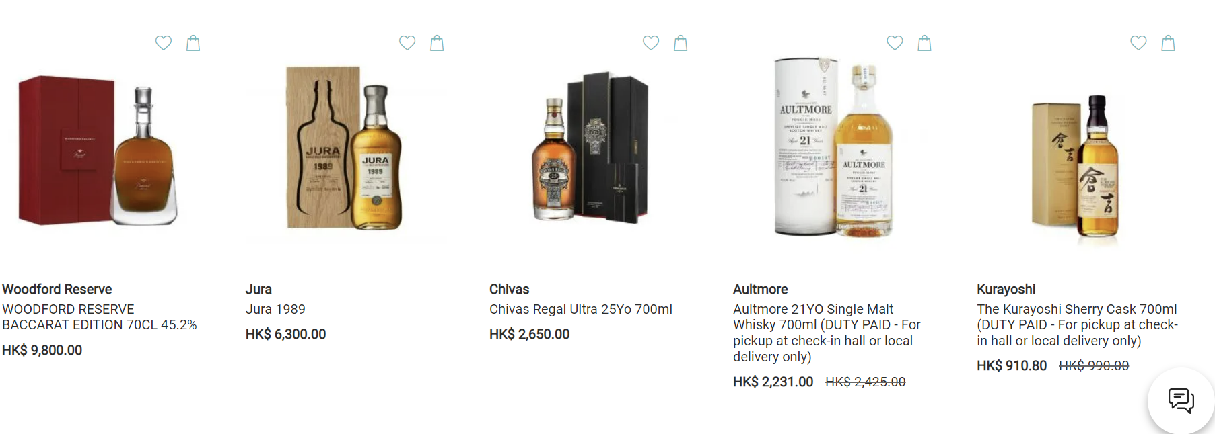
Task: Add Aultmore 21YO to shopping bag
Action: pyautogui.click(x=924, y=43)
